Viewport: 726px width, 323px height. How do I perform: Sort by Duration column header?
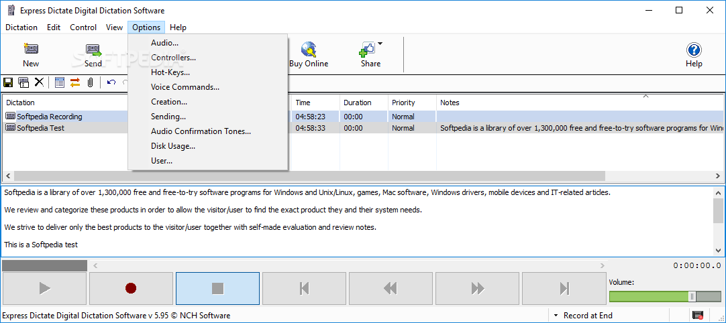pyautogui.click(x=364, y=103)
